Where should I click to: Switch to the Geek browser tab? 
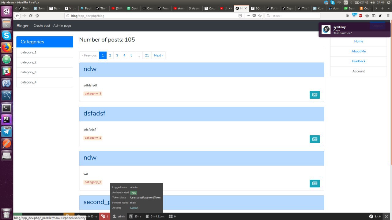coord(133,8)
